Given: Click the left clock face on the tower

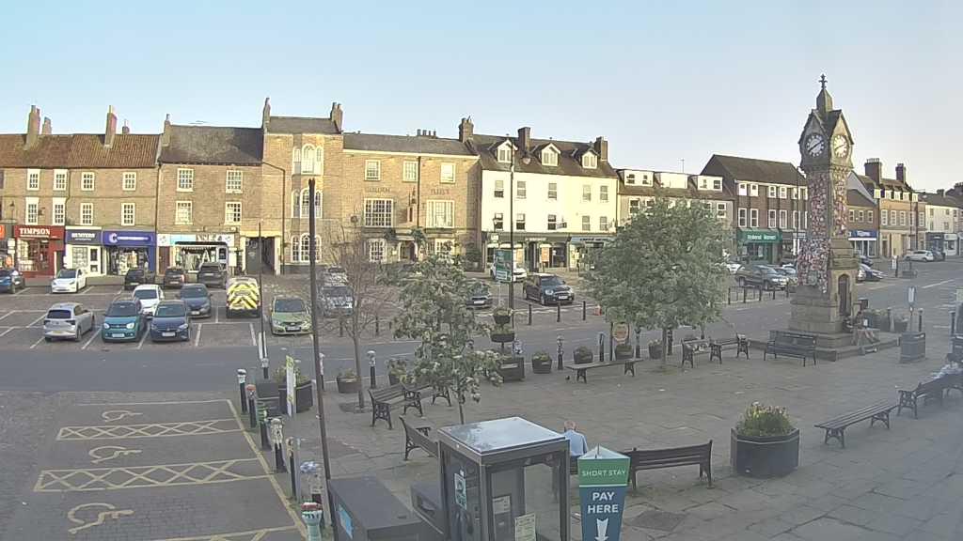Looking at the screenshot, I should point(814,145).
